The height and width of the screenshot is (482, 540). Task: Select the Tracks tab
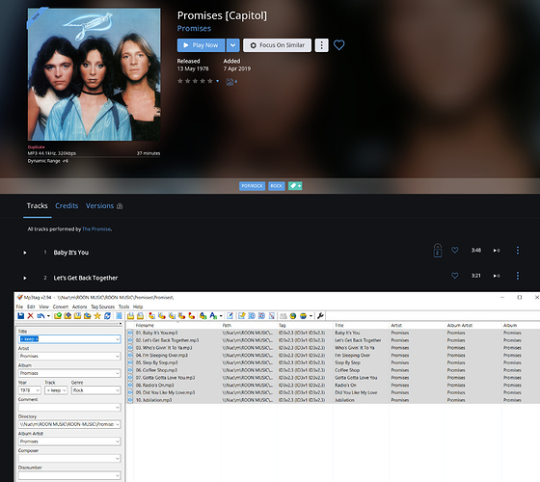[38, 206]
